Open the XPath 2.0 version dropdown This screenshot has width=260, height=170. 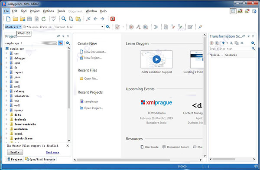tap(13, 27)
